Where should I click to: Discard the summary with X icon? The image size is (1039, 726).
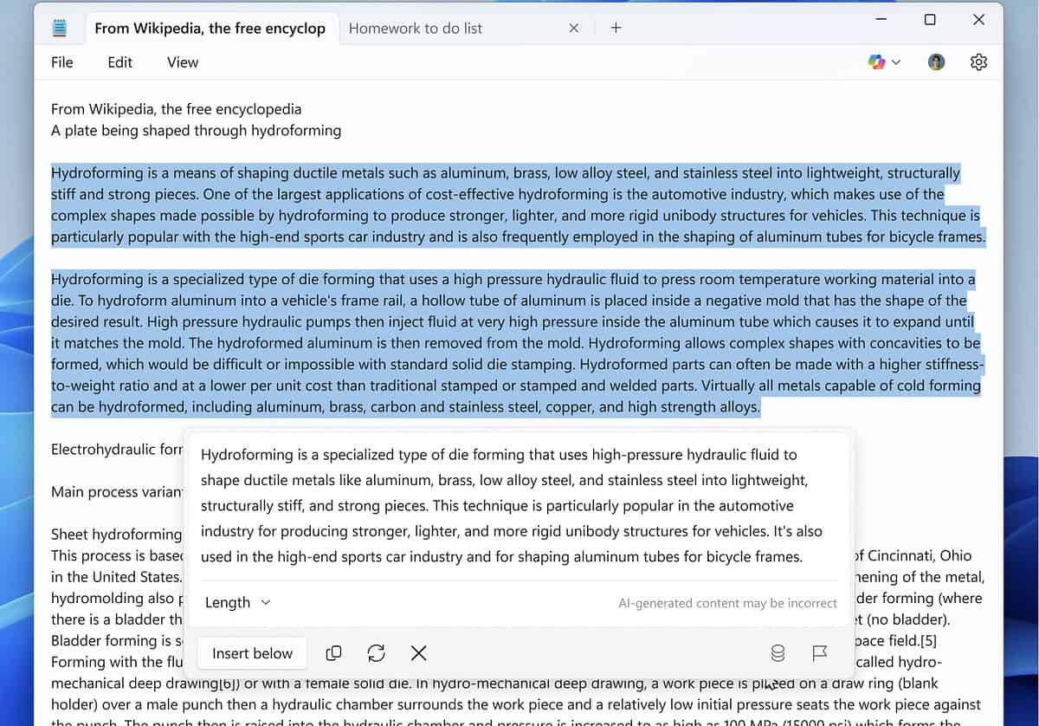(418, 653)
